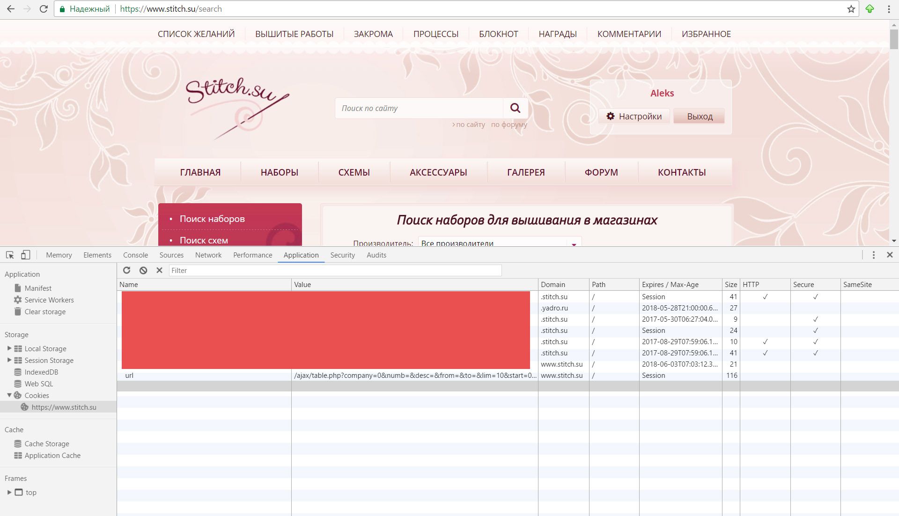The image size is (899, 516).
Task: Select the url cookie row
Action: point(129,376)
